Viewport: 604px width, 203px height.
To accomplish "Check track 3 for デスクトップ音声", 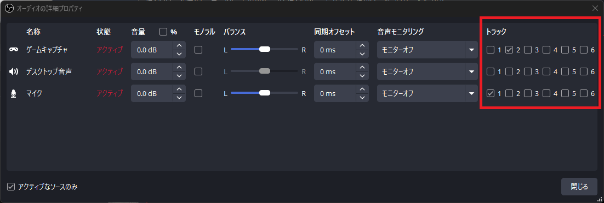I will (528, 71).
